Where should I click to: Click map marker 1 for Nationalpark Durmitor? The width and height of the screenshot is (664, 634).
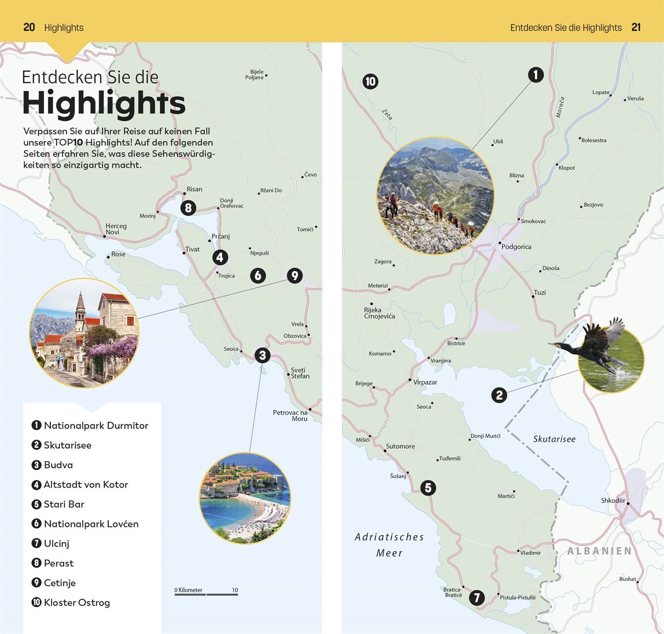535,75
